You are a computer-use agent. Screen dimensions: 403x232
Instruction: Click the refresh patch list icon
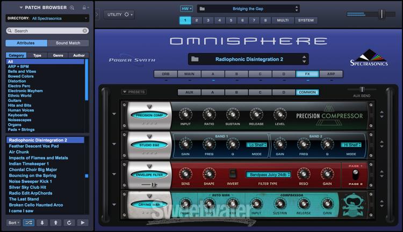[x=69, y=222]
